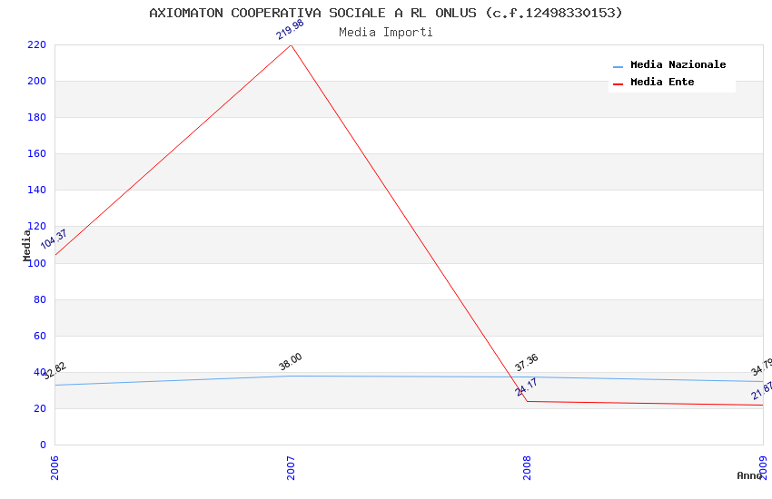Click the 0 y-axis tick label

pos(43,445)
